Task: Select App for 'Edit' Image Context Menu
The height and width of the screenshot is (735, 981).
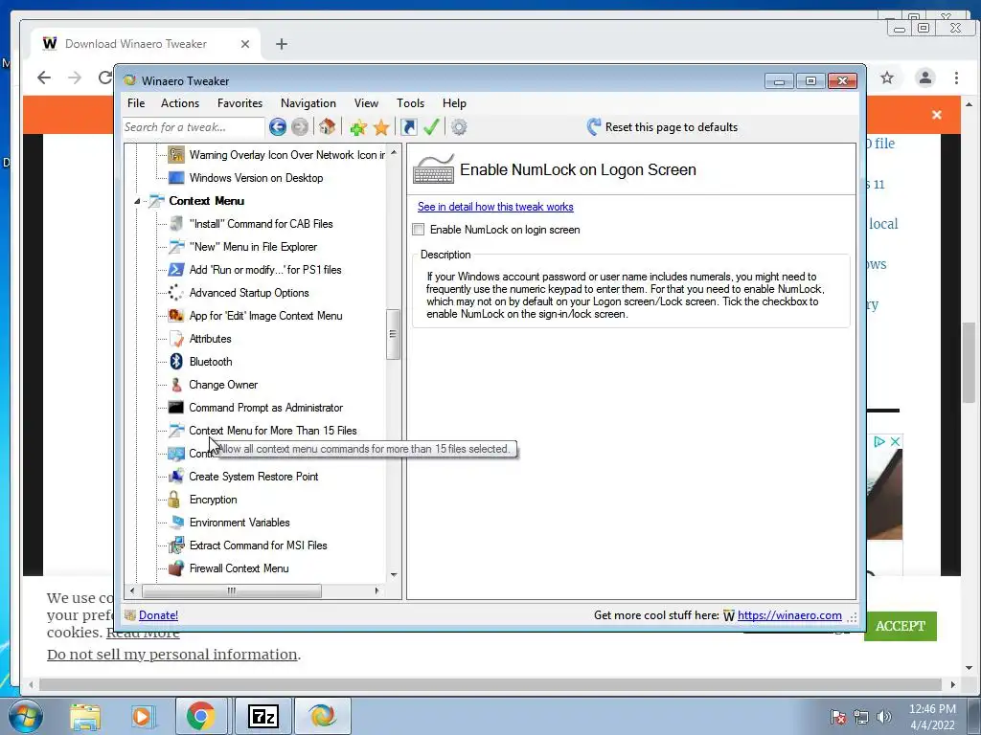Action: coord(265,316)
